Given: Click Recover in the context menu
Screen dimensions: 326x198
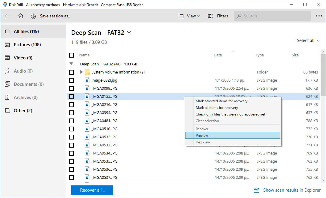Looking at the screenshot, I should 233,129.
